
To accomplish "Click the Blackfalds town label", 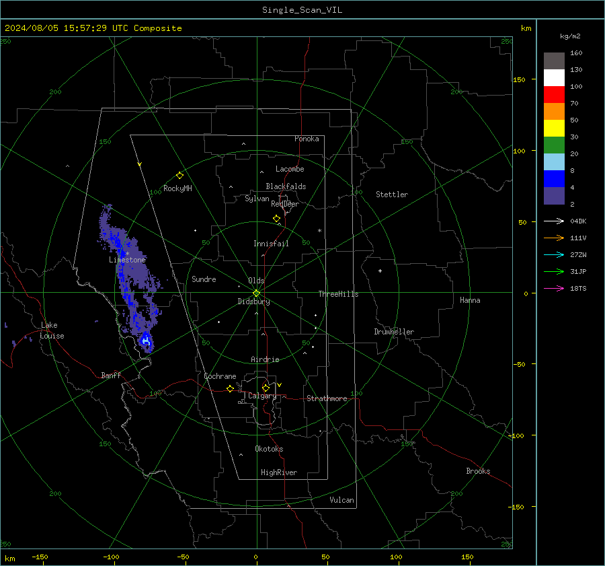I will [x=286, y=186].
